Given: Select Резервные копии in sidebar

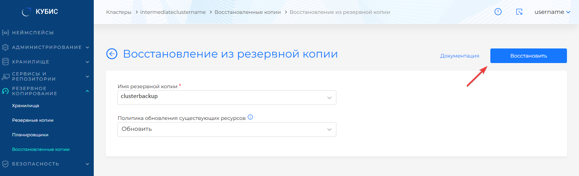Looking at the screenshot, I should (33, 120).
